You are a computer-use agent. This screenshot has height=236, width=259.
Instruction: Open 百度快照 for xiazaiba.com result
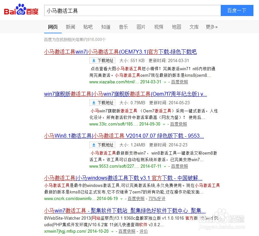coord(180,82)
